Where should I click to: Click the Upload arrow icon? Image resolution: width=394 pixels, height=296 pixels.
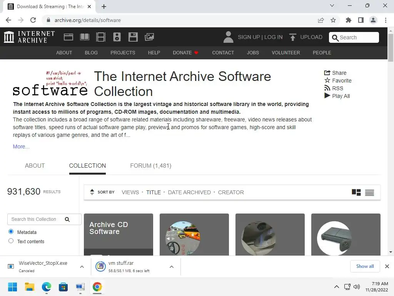[x=292, y=37]
